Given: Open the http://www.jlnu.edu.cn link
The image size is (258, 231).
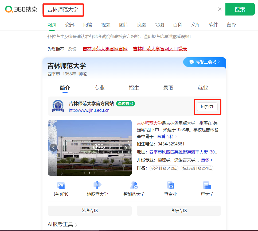Looking at the screenshot, I should pyautogui.click(x=89, y=110).
